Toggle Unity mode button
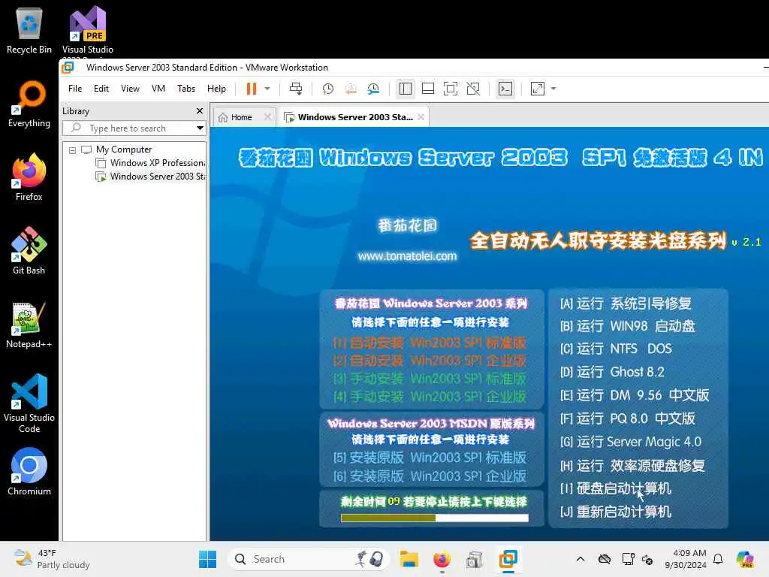 click(x=473, y=89)
